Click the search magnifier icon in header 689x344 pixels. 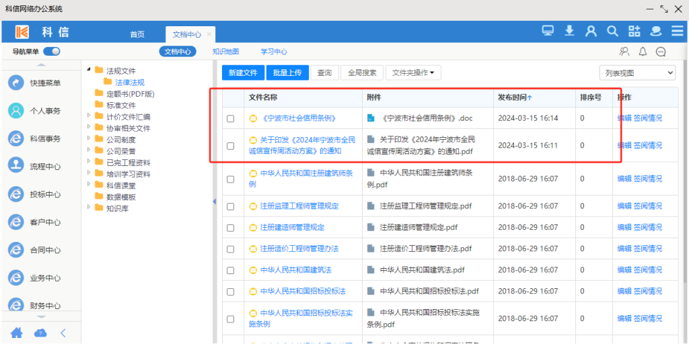[x=612, y=31]
